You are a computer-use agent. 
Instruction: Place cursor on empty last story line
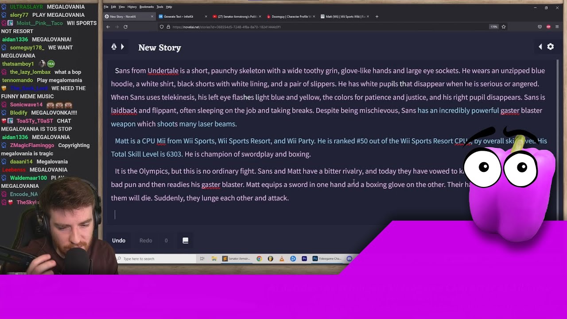click(x=330, y=215)
